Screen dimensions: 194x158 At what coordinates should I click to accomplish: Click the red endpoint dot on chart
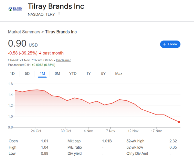click(x=179, y=122)
